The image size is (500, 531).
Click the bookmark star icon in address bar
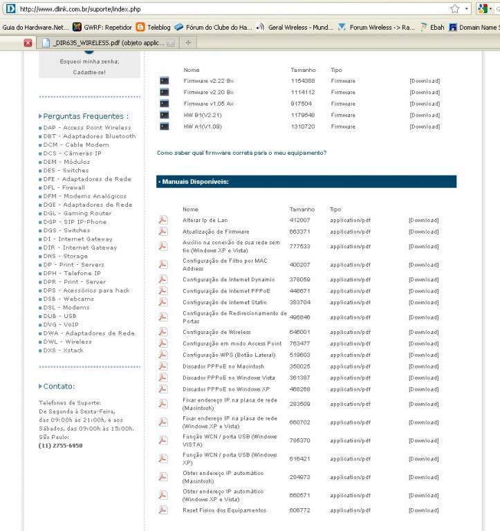[454, 9]
